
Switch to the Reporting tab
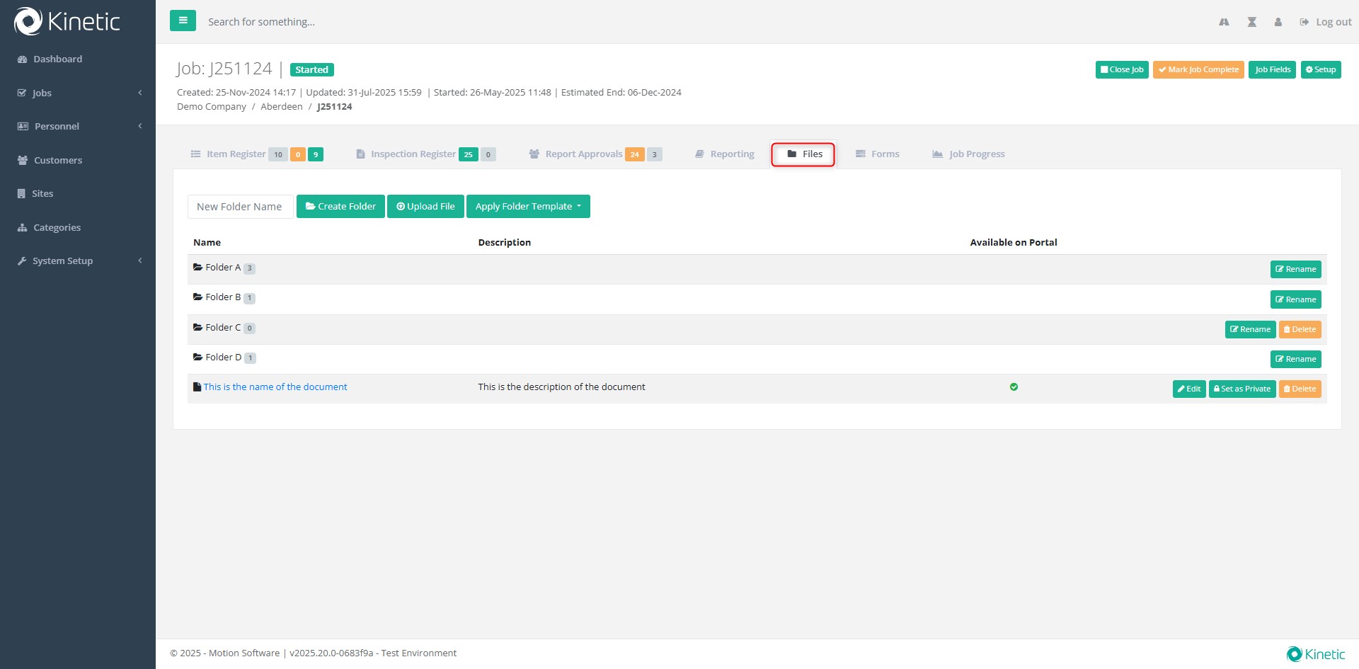tap(725, 154)
